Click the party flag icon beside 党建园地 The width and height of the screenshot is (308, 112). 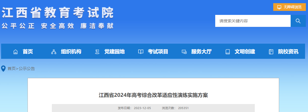pyautogui.click(x=97, y=52)
